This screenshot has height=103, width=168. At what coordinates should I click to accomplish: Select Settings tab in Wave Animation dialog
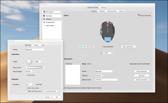[x=28, y=45]
